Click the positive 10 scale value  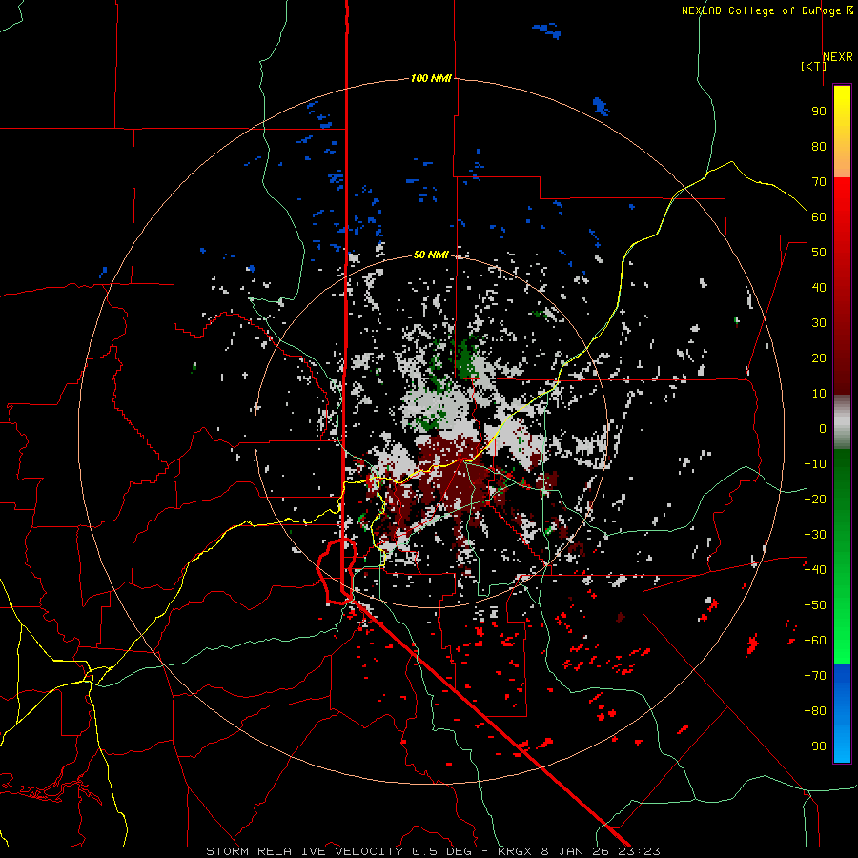click(x=819, y=394)
